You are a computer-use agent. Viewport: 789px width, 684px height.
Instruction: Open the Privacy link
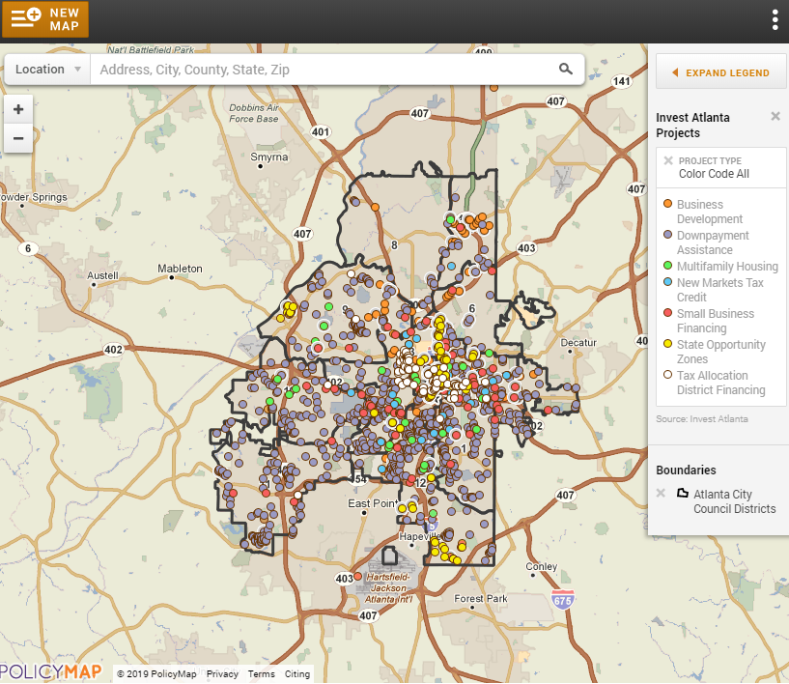click(x=222, y=674)
